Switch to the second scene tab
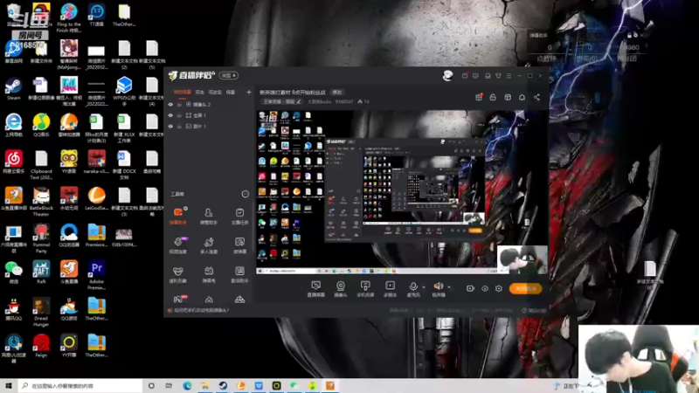699x393 pixels. [200, 93]
